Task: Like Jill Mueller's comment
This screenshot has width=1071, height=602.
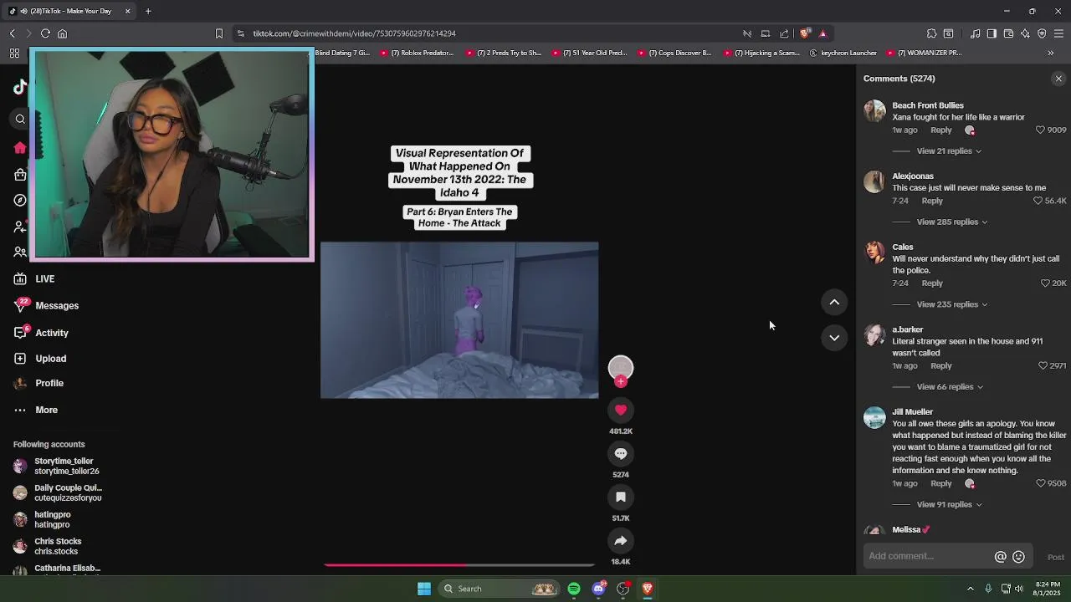Action: 1041,483
